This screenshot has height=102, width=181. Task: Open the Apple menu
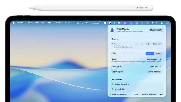(x=14, y=23)
